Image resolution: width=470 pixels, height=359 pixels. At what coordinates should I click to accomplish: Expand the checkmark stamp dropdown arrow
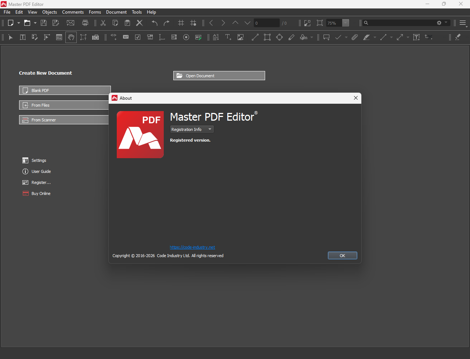tap(346, 37)
